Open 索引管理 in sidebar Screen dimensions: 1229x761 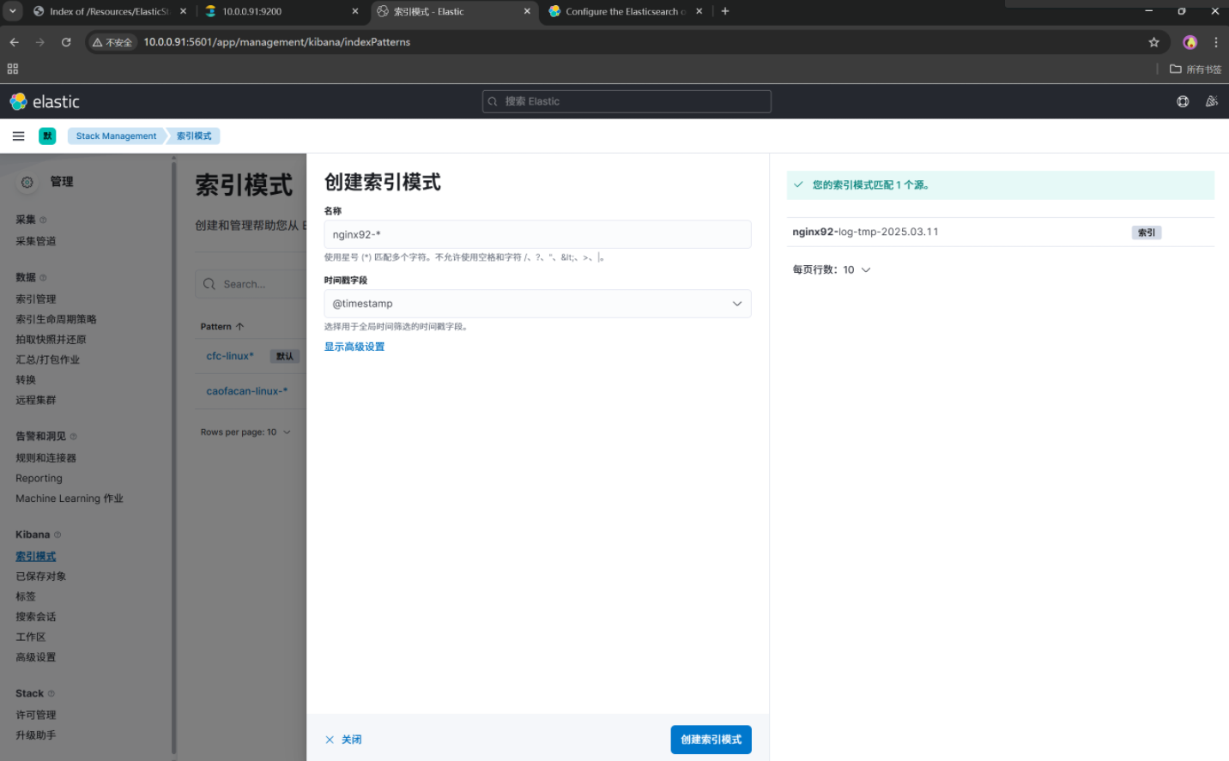(36, 299)
